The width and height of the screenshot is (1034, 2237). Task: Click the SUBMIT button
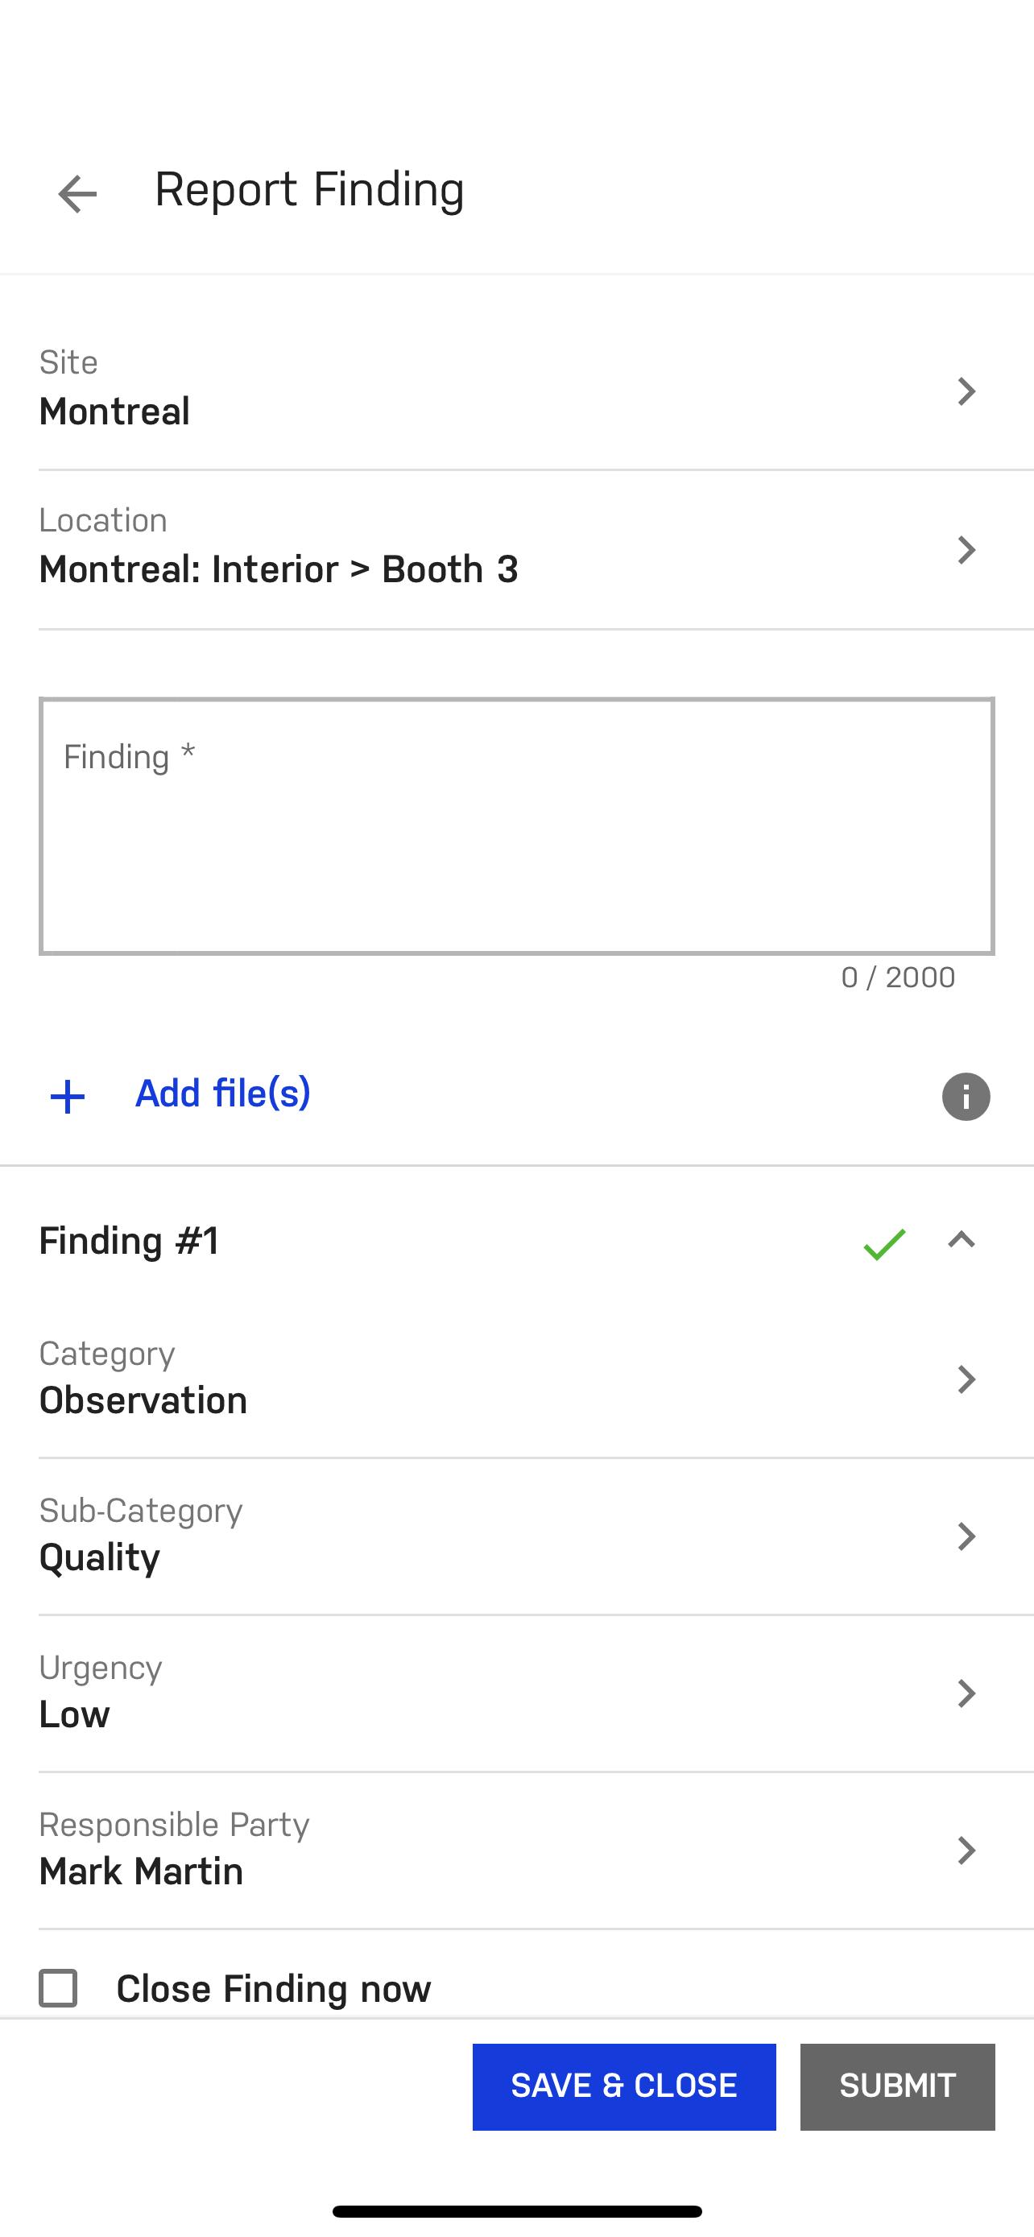pyautogui.click(x=898, y=2086)
